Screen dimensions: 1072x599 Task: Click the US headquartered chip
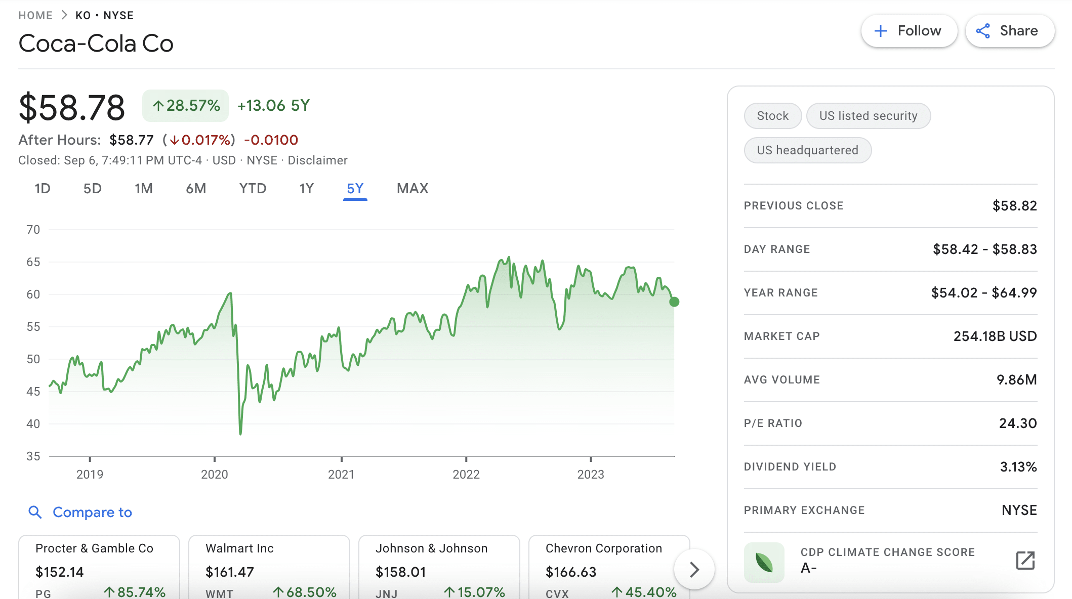point(808,150)
